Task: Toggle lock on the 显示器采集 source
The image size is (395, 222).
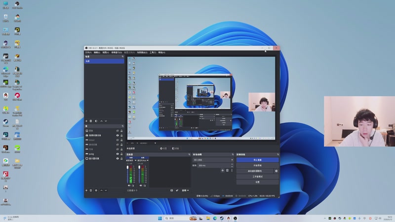Action: point(121,158)
